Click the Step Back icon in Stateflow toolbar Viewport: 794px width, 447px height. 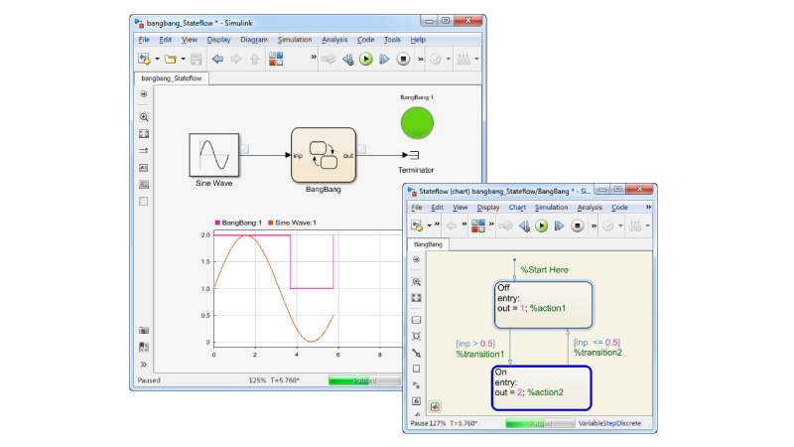click(x=524, y=225)
